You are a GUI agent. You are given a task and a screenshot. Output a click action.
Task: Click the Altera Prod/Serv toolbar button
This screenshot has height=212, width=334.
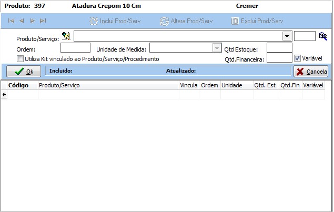(x=186, y=21)
